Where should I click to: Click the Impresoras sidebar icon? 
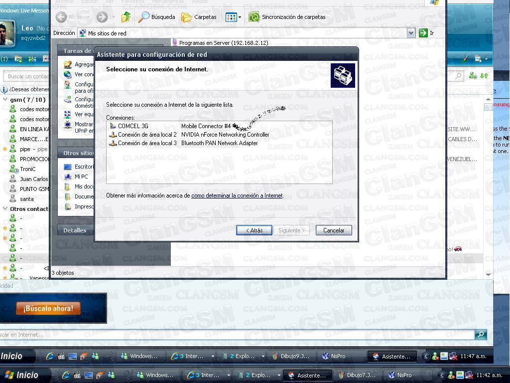pyautogui.click(x=69, y=206)
